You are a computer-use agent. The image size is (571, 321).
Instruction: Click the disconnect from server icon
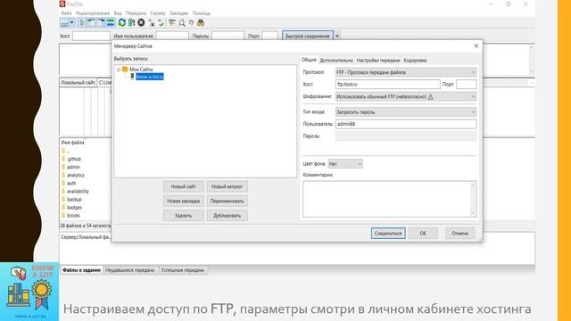151,23
